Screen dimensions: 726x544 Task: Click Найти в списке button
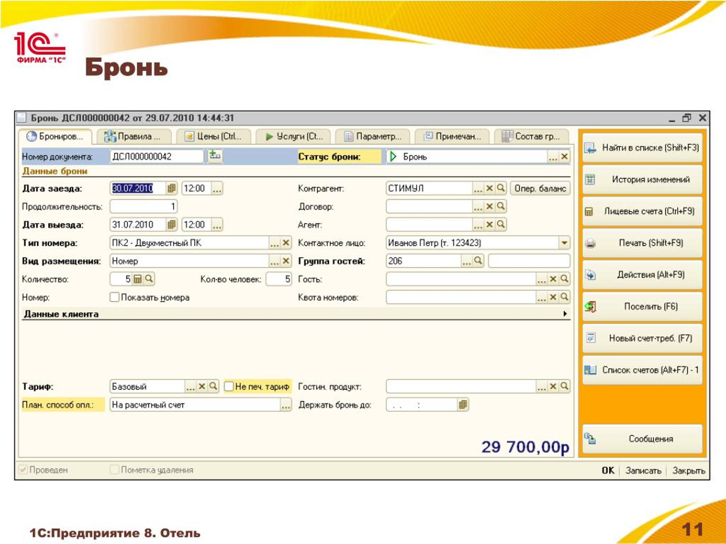point(642,148)
